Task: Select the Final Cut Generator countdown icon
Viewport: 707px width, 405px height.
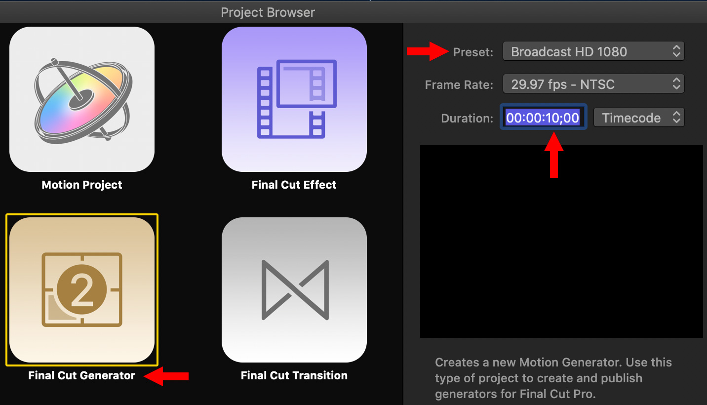Action: tap(82, 290)
